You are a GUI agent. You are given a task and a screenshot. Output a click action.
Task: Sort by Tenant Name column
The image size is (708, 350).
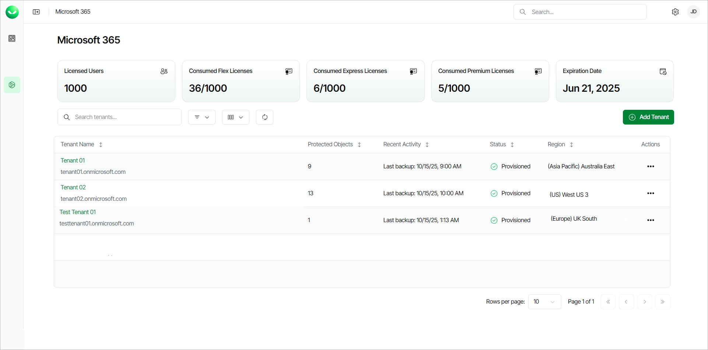pyautogui.click(x=101, y=145)
